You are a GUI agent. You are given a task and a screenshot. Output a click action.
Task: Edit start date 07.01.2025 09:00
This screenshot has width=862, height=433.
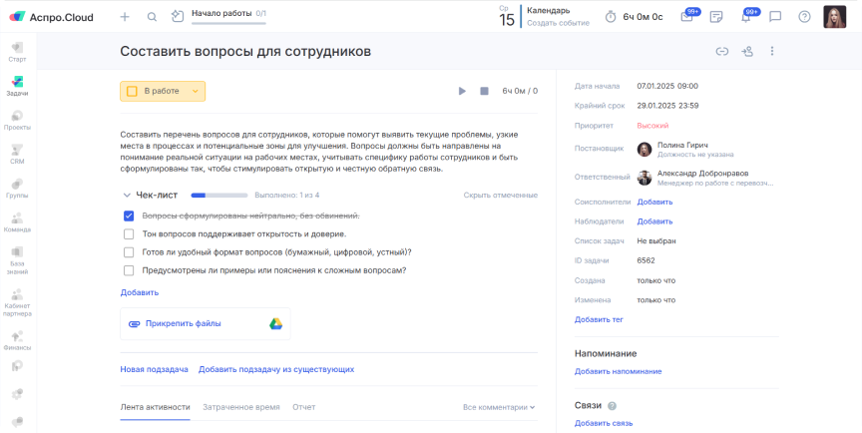point(667,86)
